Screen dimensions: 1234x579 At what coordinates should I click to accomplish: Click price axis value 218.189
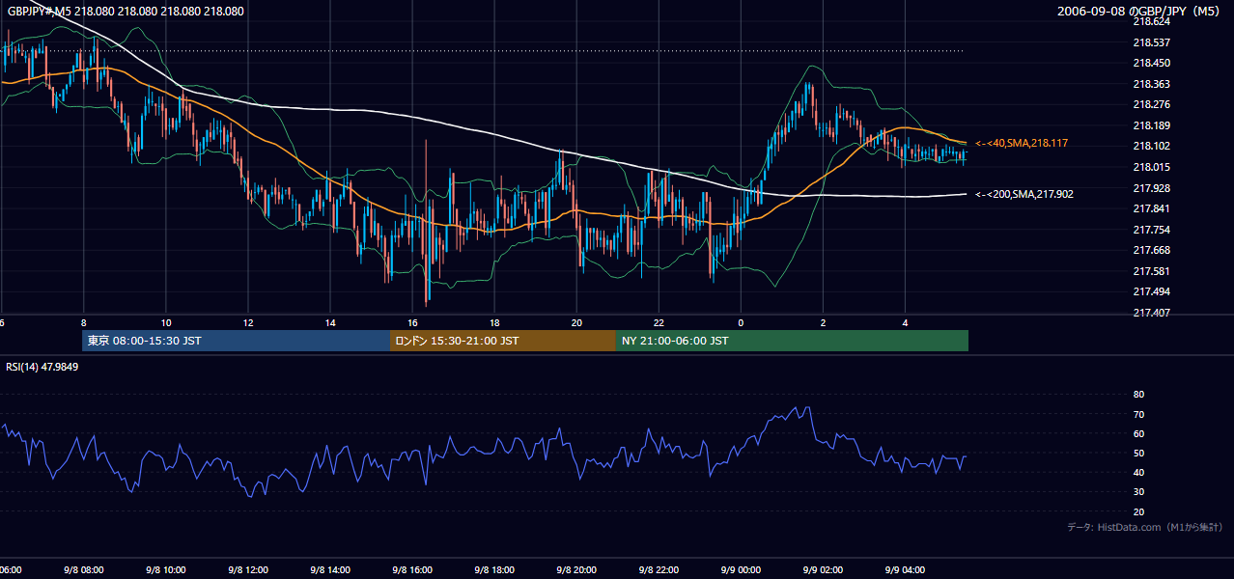click(x=1151, y=125)
